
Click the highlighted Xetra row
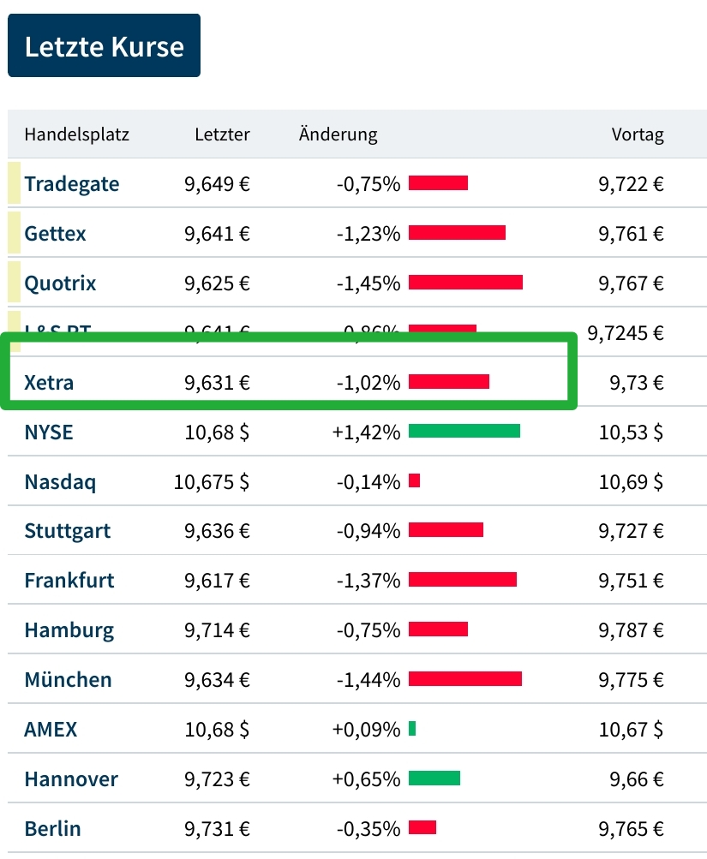click(x=48, y=382)
